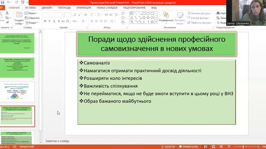Click ЗАМЕТКИ button in status bar
The width and height of the screenshot is (266, 149).
click(x=168, y=147)
